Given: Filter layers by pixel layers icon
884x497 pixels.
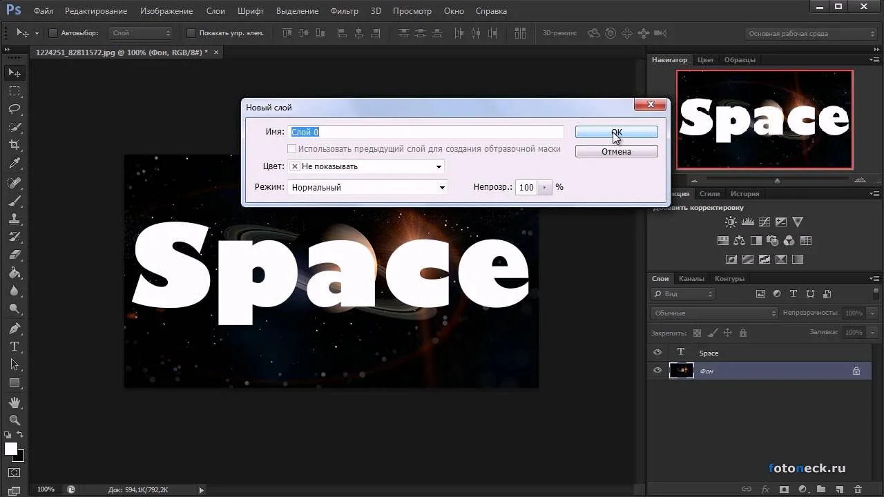Looking at the screenshot, I should coord(760,293).
